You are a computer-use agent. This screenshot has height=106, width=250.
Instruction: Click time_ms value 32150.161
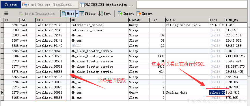coord(236,36)
